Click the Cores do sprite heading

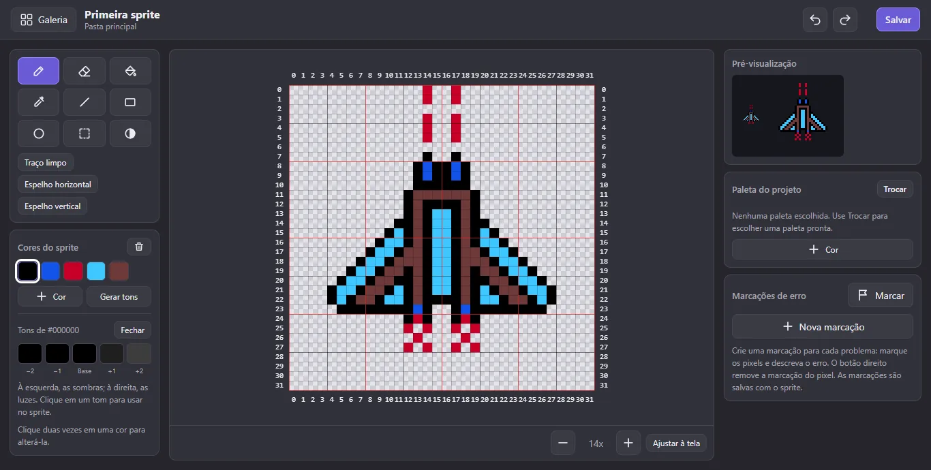tap(48, 247)
